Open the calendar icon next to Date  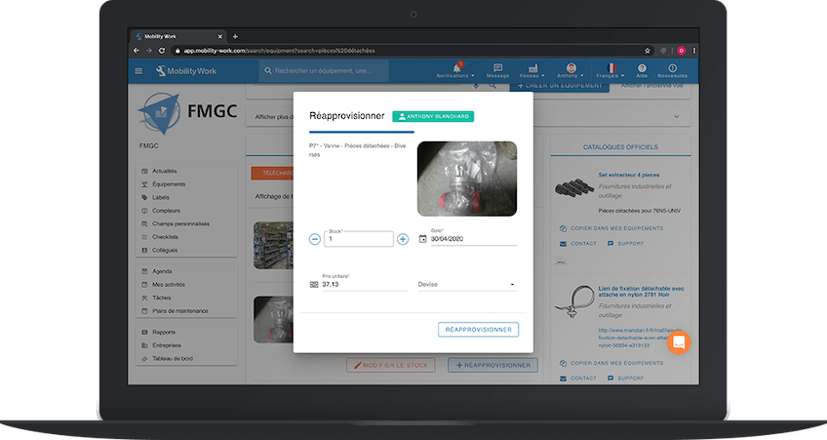click(x=422, y=239)
